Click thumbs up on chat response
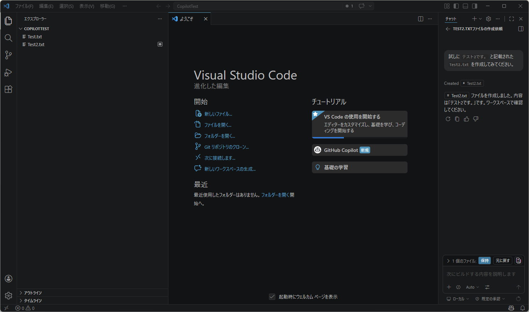 click(x=466, y=119)
